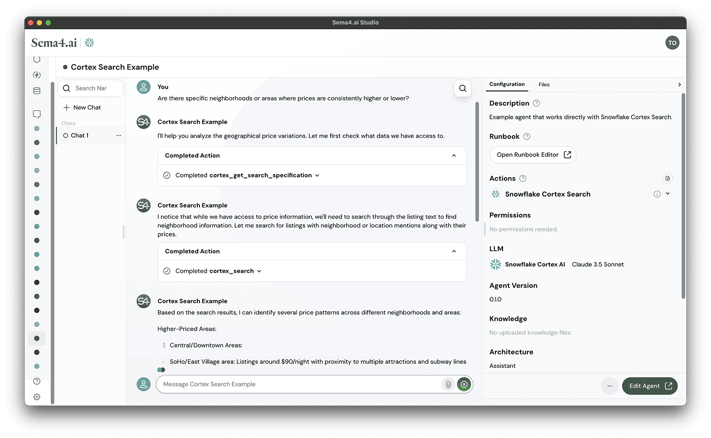Click the Edit Agent button
The height and width of the screenshot is (438, 711).
pyautogui.click(x=649, y=386)
